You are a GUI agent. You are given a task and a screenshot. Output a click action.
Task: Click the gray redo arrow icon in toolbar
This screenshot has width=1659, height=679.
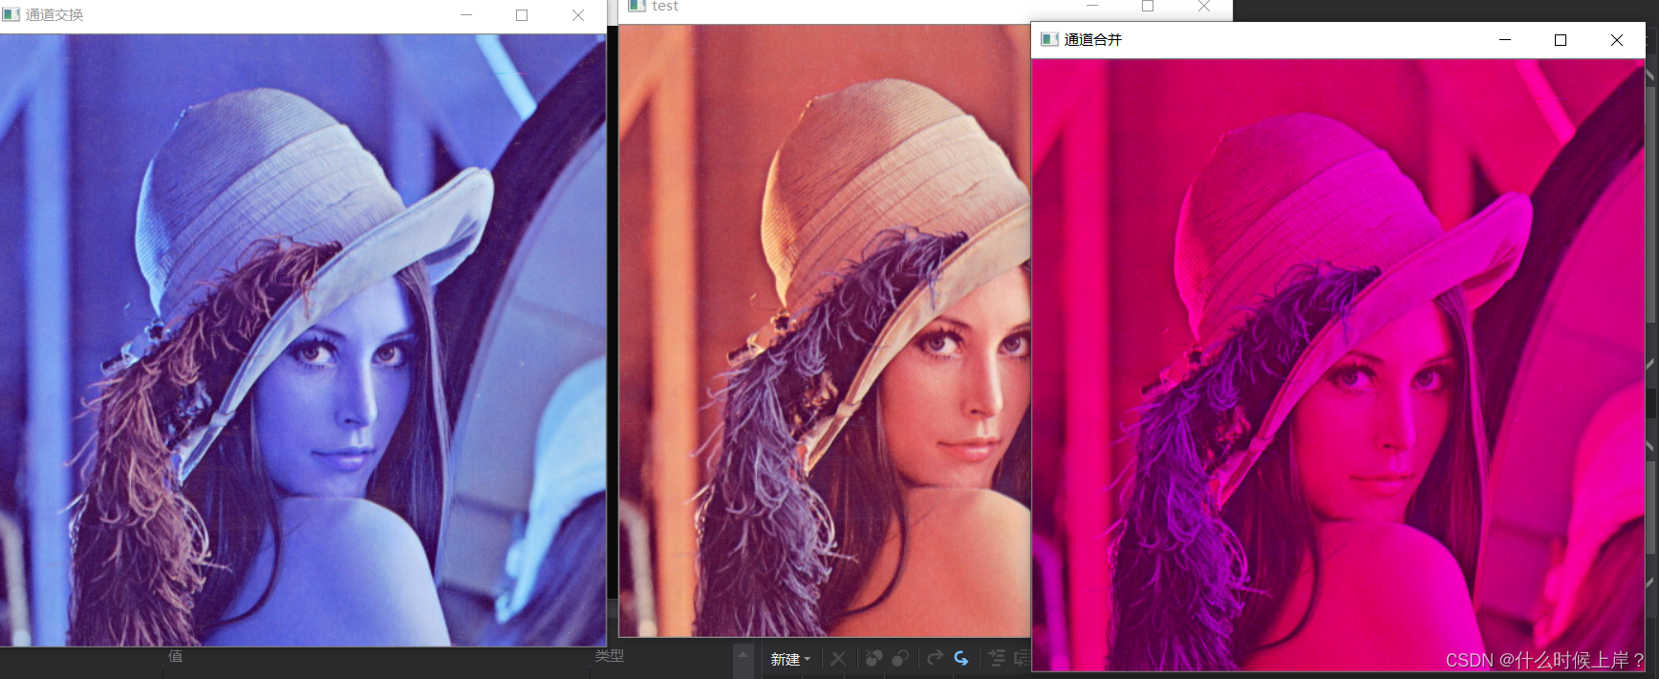coord(935,658)
